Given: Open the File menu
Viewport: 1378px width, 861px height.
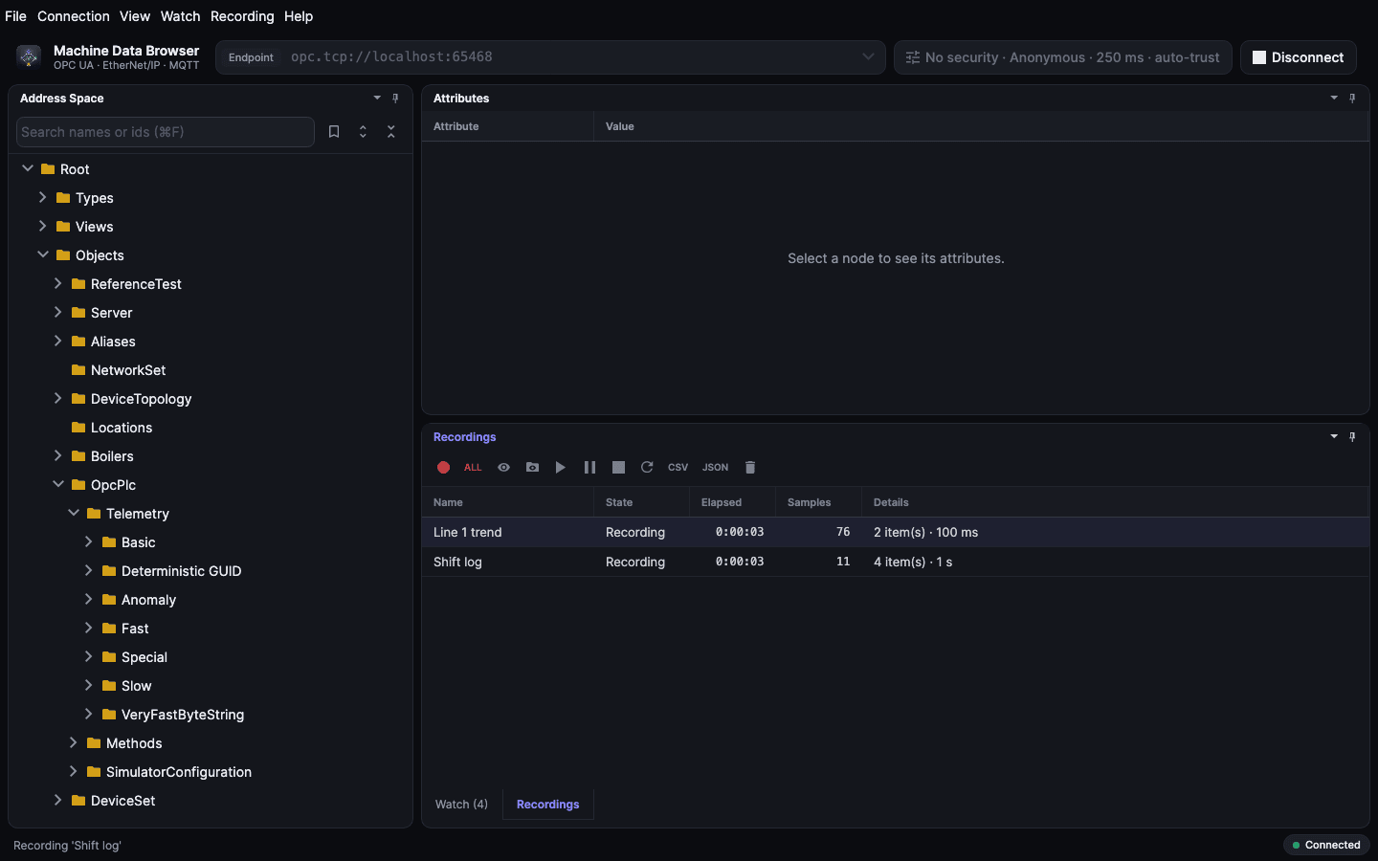Looking at the screenshot, I should (15, 16).
